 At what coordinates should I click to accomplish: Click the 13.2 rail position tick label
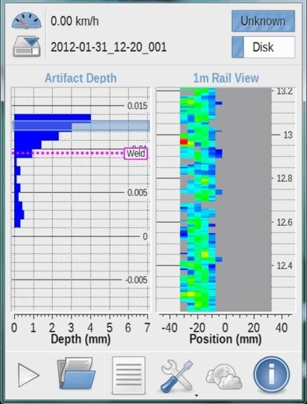click(x=285, y=91)
